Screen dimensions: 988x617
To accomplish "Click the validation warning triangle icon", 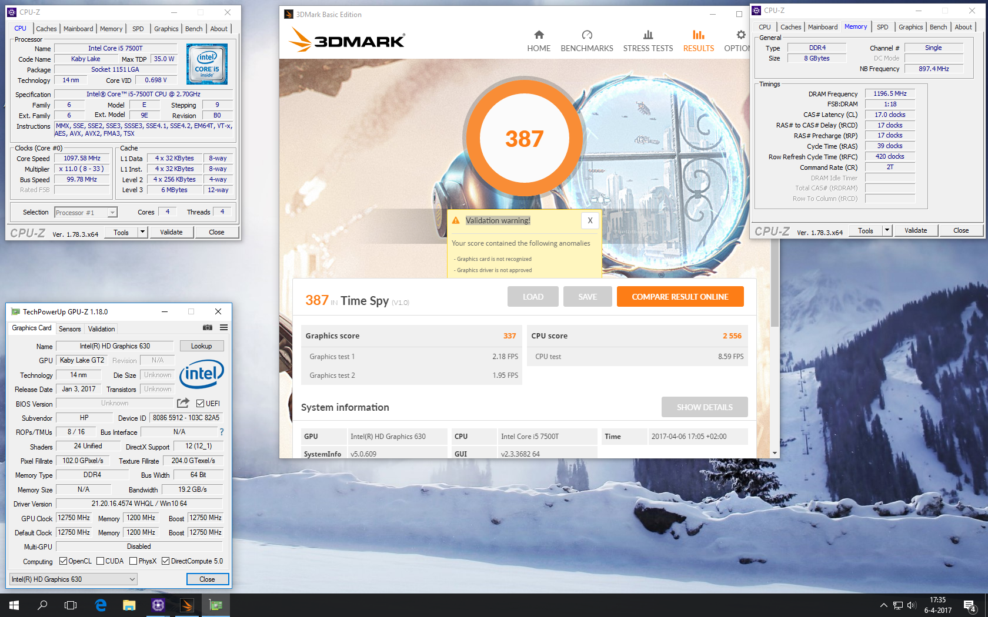I will pos(456,220).
